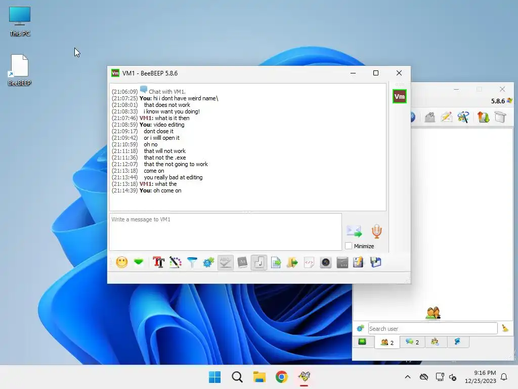Open the groups tab in the main window
The width and height of the screenshot is (518, 389).
pyautogui.click(x=435, y=342)
